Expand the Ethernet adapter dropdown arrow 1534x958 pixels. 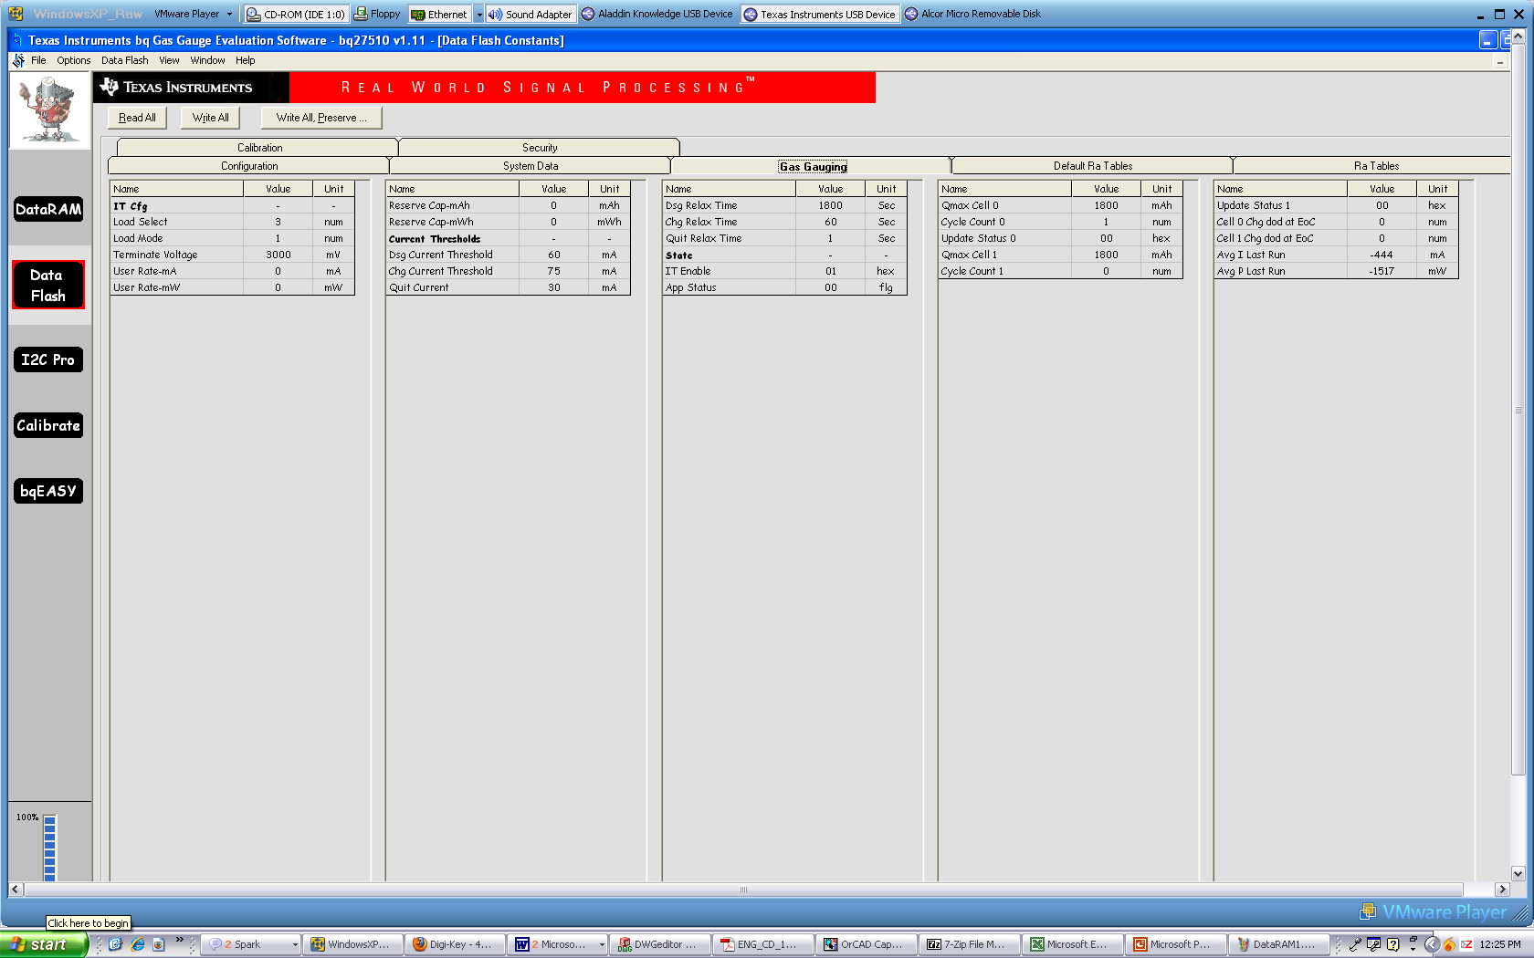coord(479,14)
